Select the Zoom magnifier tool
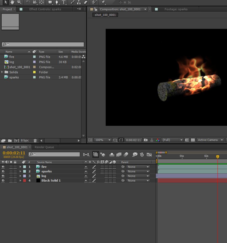The image size is (227, 243). [19, 2]
